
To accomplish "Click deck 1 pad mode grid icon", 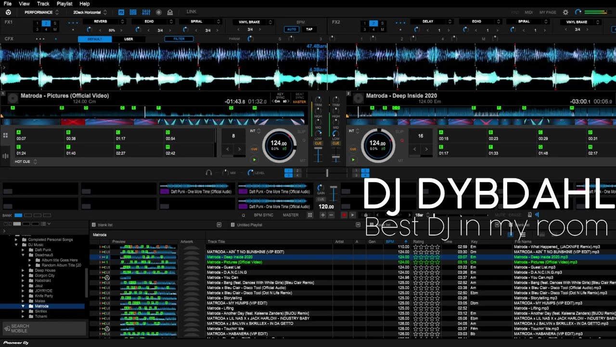I will coord(5,135).
